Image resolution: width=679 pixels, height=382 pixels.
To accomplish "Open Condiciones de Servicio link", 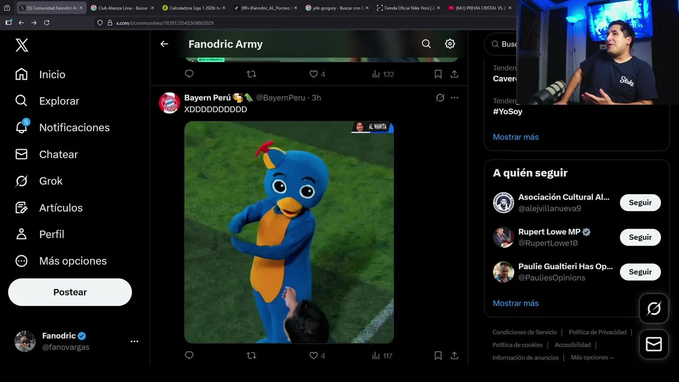I will (x=525, y=332).
